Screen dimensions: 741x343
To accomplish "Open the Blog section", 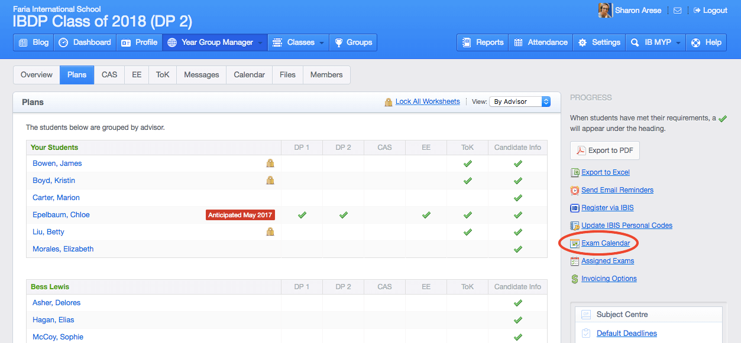I will 34,43.
